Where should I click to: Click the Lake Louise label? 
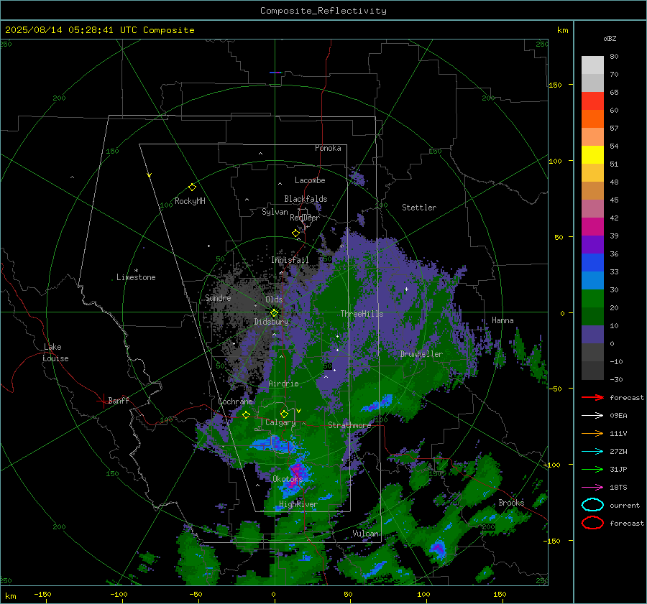[55, 353]
